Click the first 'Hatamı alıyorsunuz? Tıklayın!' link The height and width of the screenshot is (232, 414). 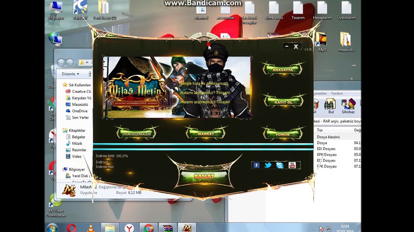click(x=205, y=93)
